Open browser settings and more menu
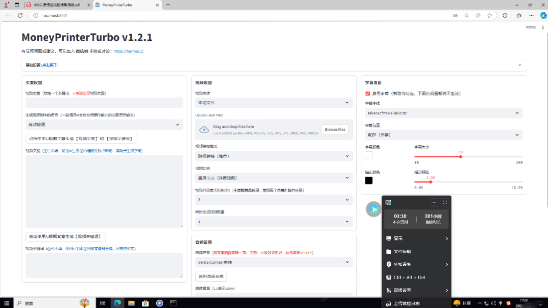 click(x=531, y=15)
